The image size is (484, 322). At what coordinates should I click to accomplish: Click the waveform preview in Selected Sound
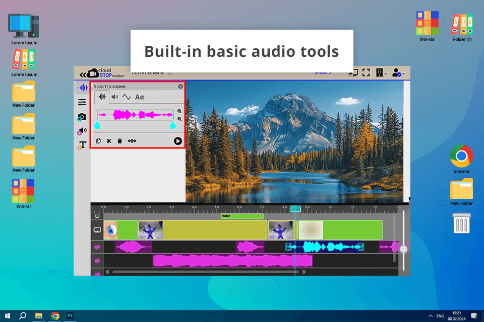pyautogui.click(x=135, y=115)
